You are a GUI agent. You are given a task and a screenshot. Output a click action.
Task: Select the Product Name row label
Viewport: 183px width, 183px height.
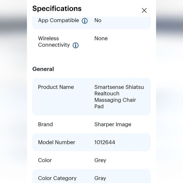coord(56,87)
